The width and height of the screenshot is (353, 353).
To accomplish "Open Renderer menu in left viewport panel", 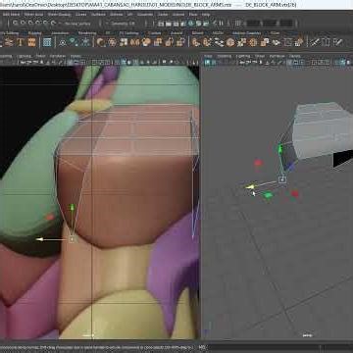I will [x=57, y=56].
